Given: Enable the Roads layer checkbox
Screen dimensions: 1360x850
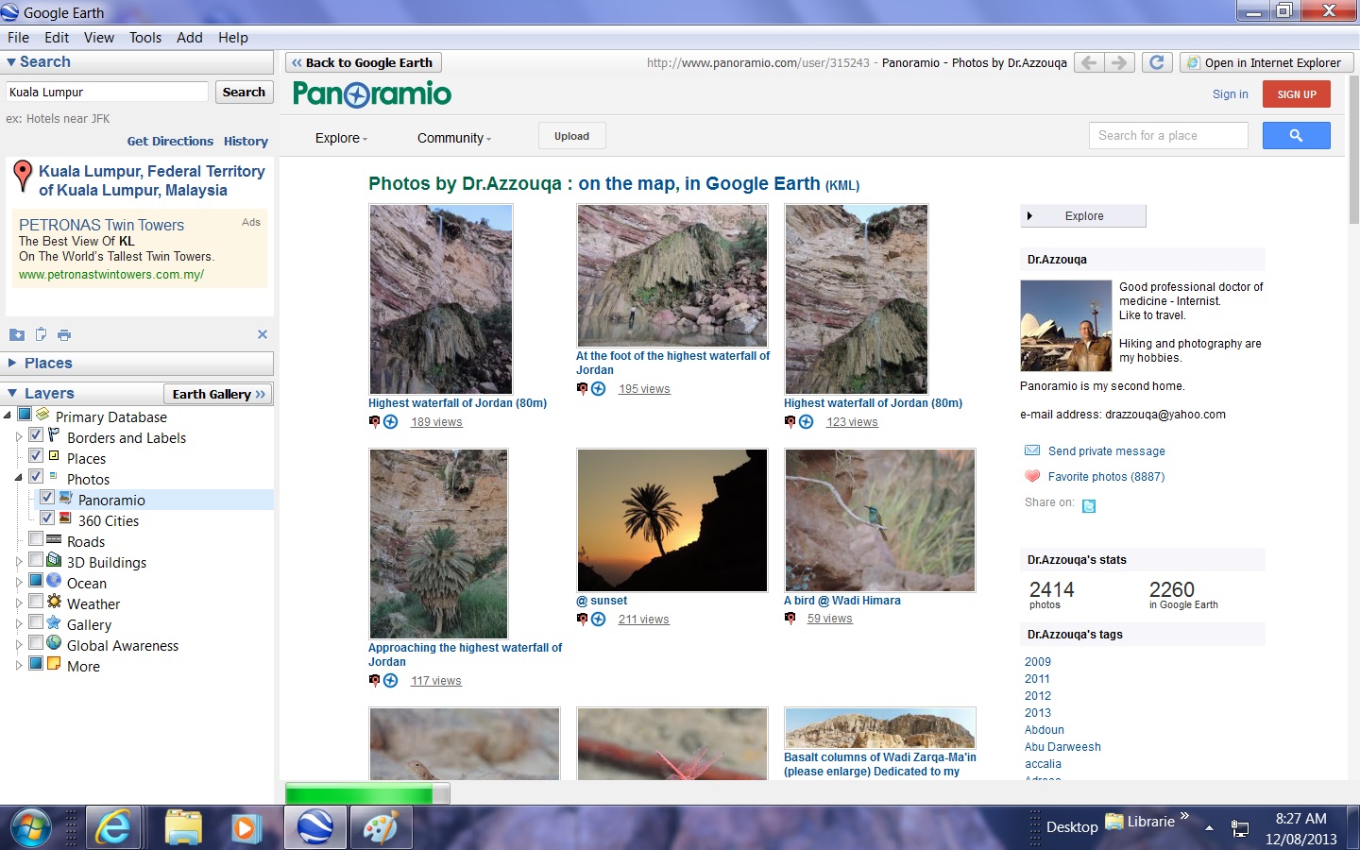Looking at the screenshot, I should click(x=36, y=538).
